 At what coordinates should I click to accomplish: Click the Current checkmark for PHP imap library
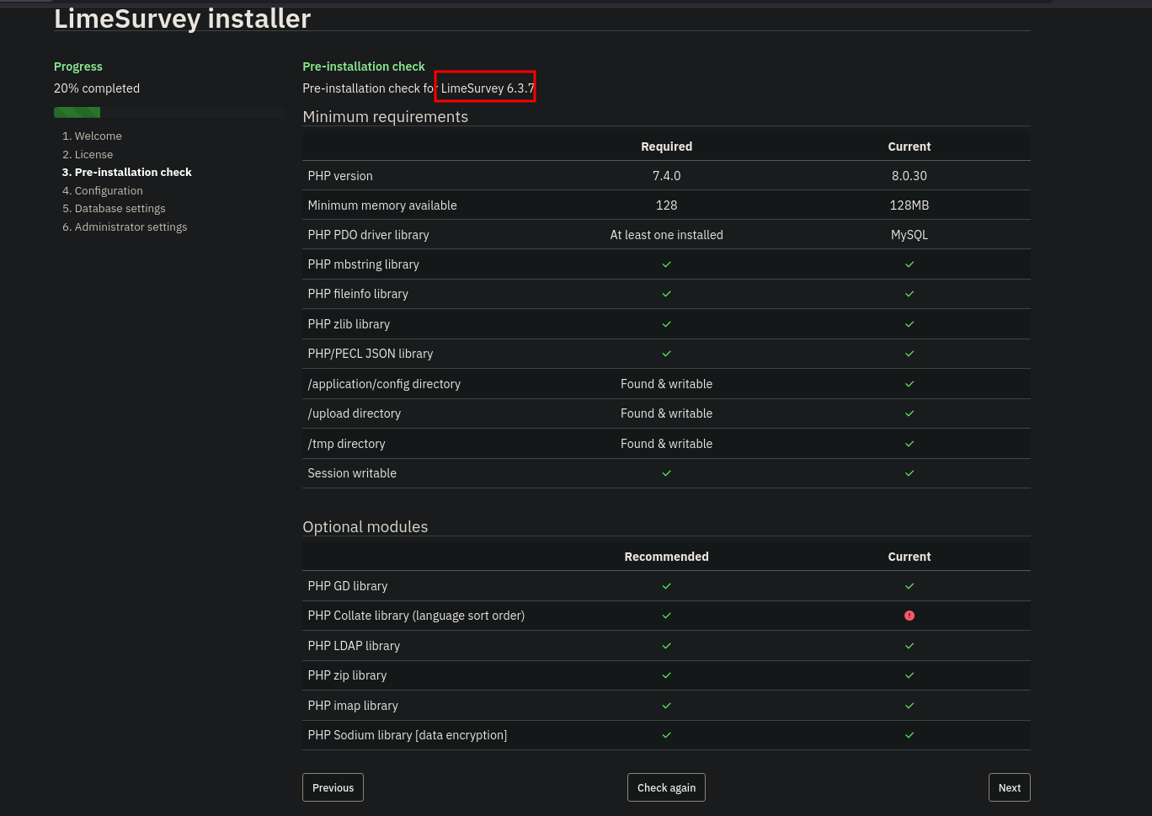tap(909, 706)
